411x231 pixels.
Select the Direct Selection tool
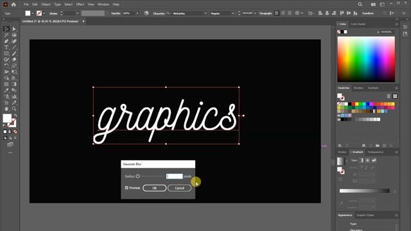pos(14,29)
